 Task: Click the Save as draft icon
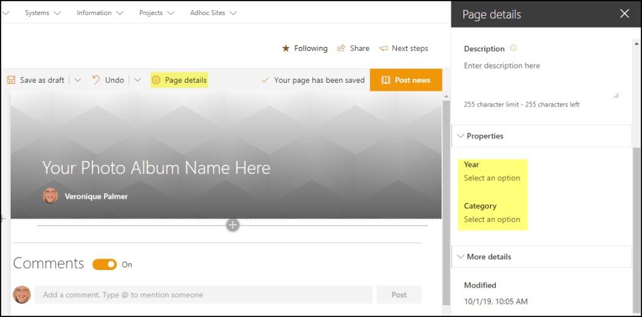pos(11,80)
